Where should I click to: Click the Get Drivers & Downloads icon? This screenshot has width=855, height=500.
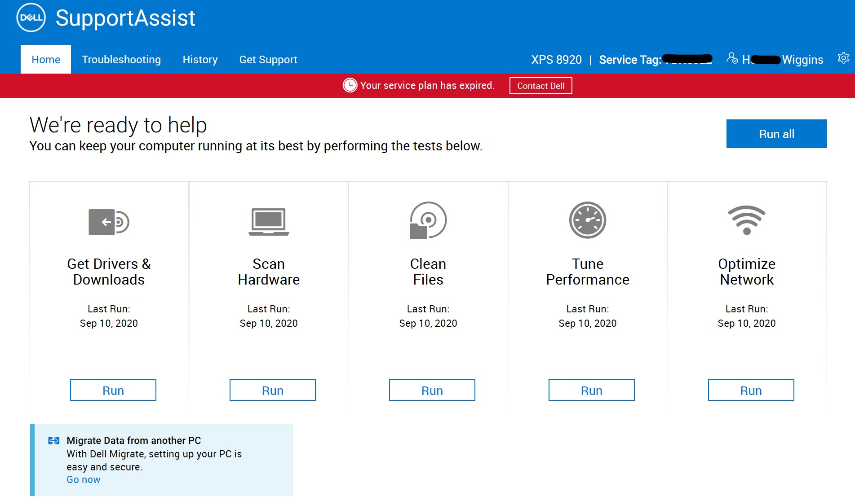pyautogui.click(x=109, y=222)
